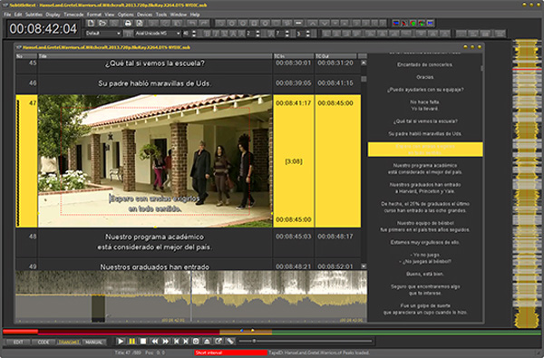The image size is (544, 358).
Task: Stop playback
Action: 143,342
